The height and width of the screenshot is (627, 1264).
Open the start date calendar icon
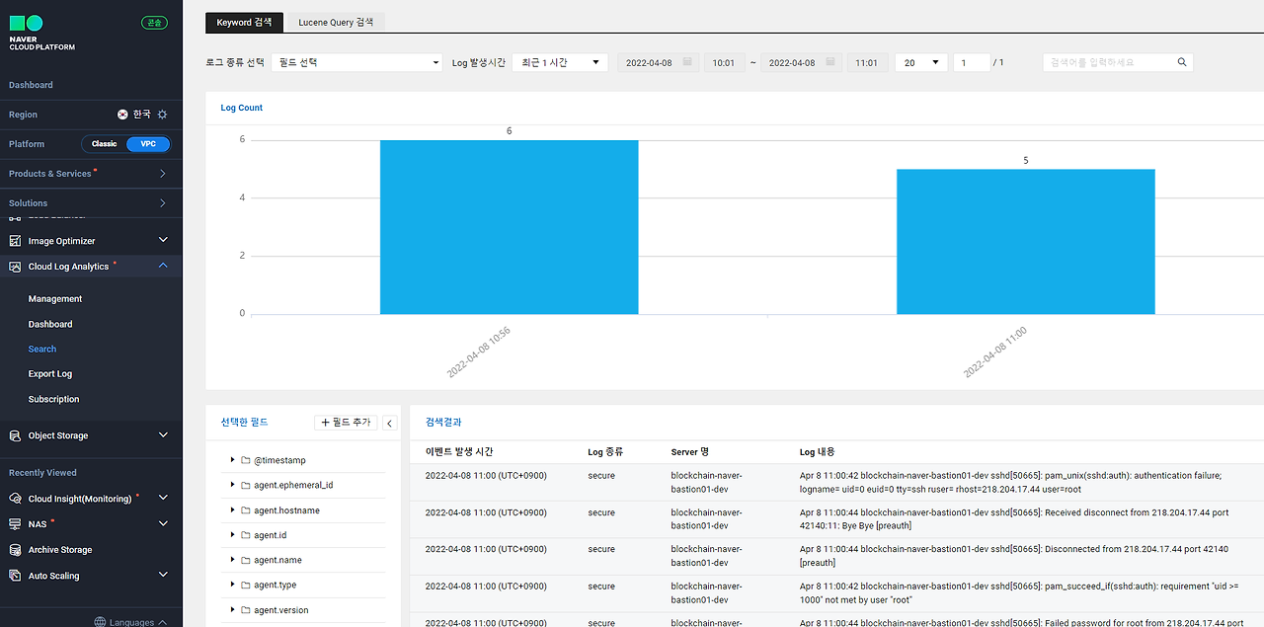tap(687, 62)
